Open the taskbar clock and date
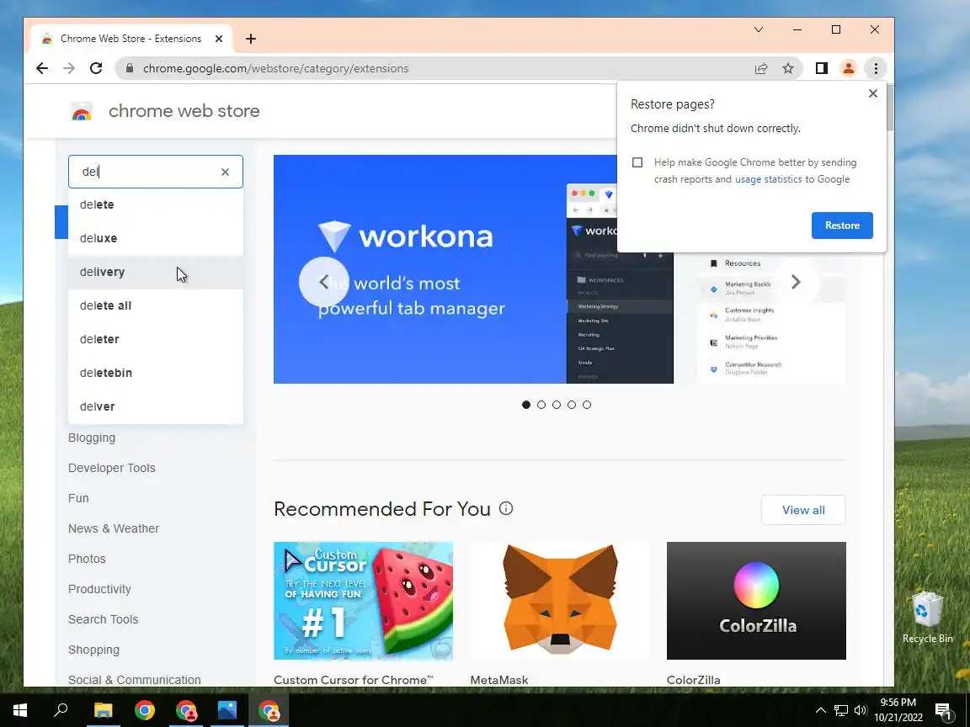The image size is (970, 727). 898,710
